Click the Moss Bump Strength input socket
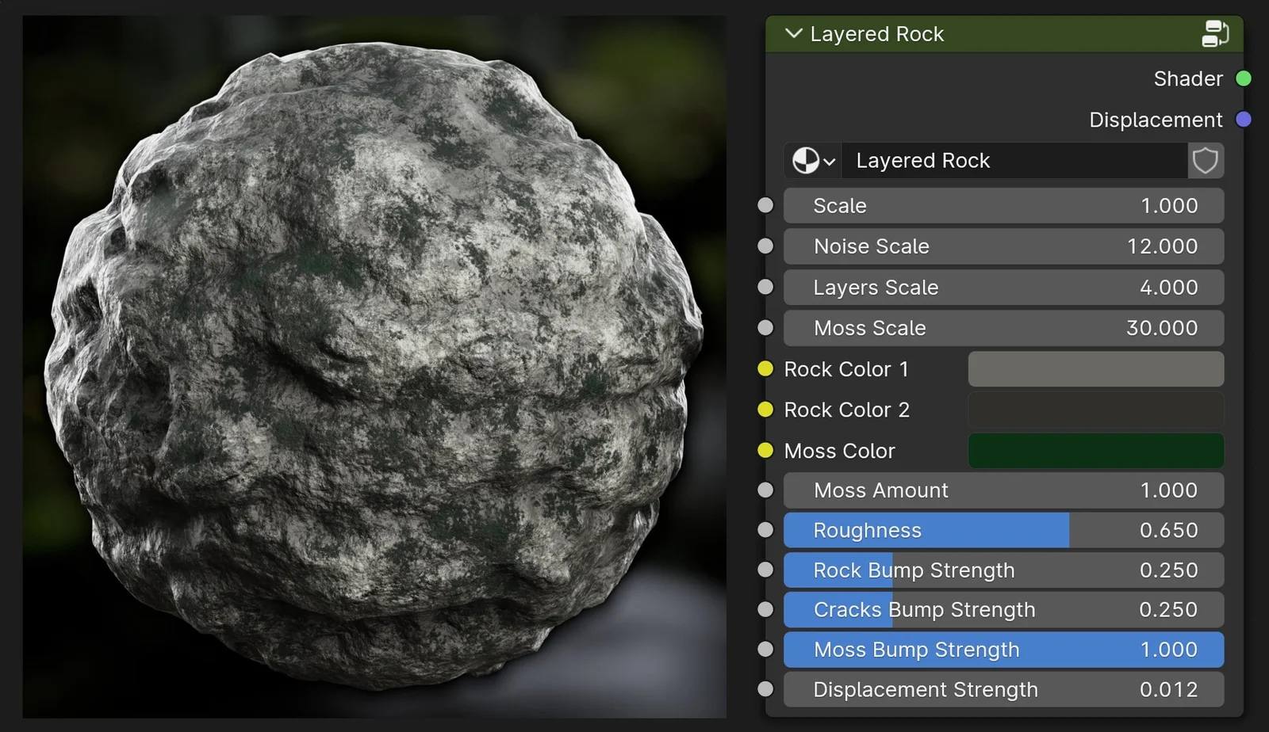Image resolution: width=1269 pixels, height=732 pixels. coord(765,649)
